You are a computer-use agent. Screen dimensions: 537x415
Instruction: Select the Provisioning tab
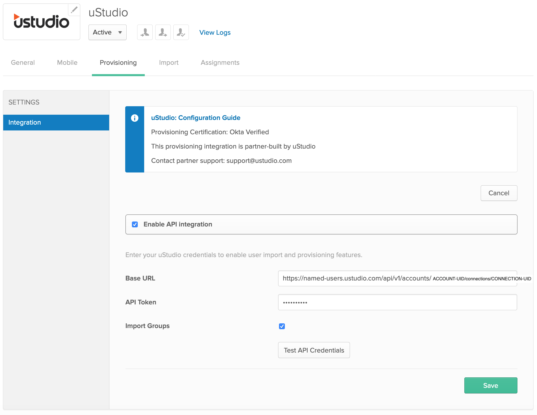[x=118, y=62]
